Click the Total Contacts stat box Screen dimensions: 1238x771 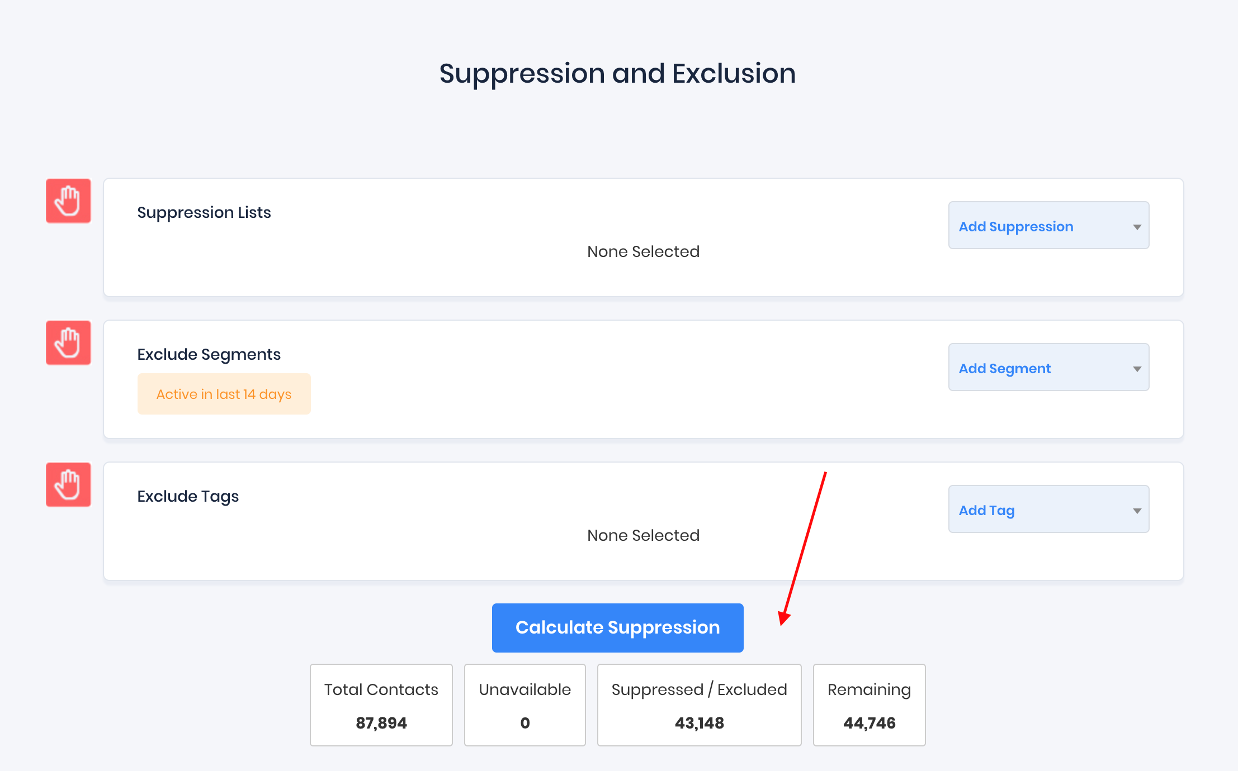381,705
